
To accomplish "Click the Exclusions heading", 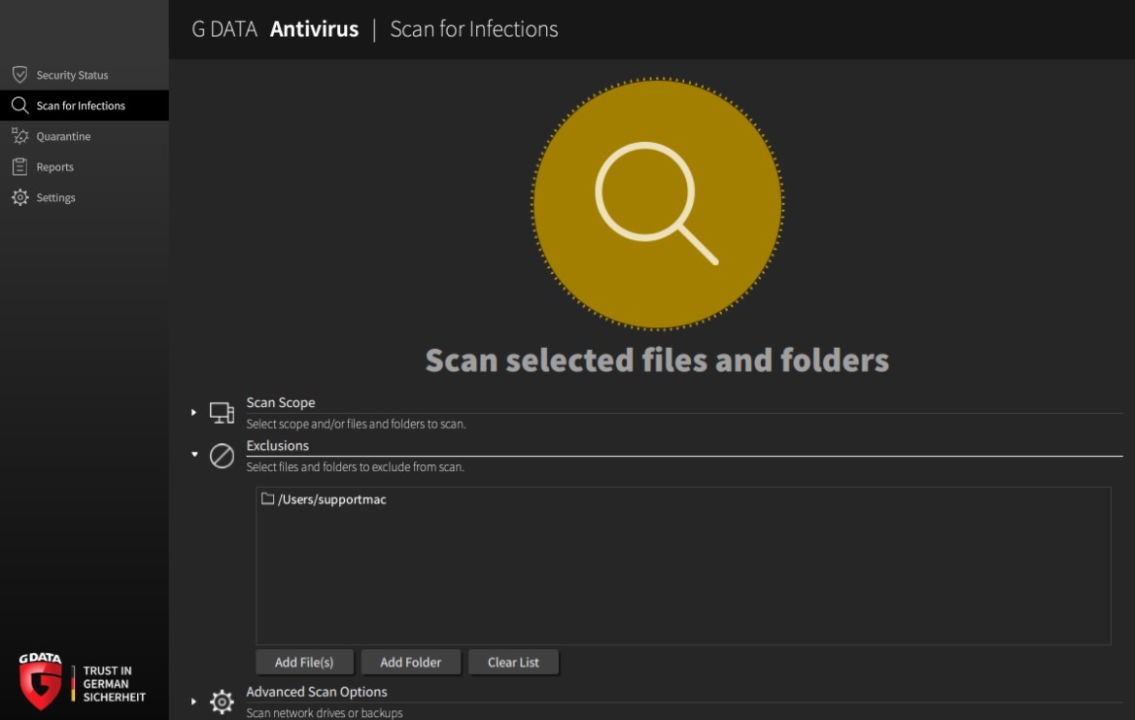I will [x=277, y=446].
